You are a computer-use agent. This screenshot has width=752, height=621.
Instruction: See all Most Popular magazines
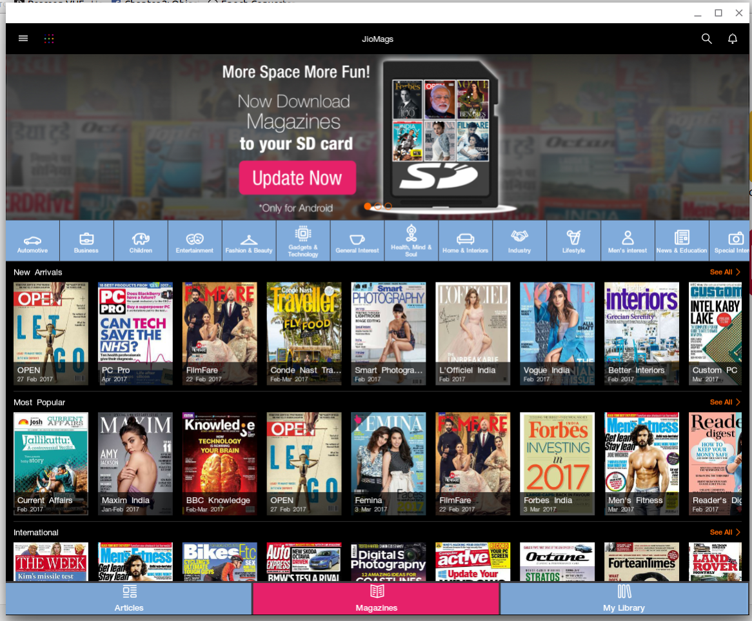pyautogui.click(x=725, y=402)
